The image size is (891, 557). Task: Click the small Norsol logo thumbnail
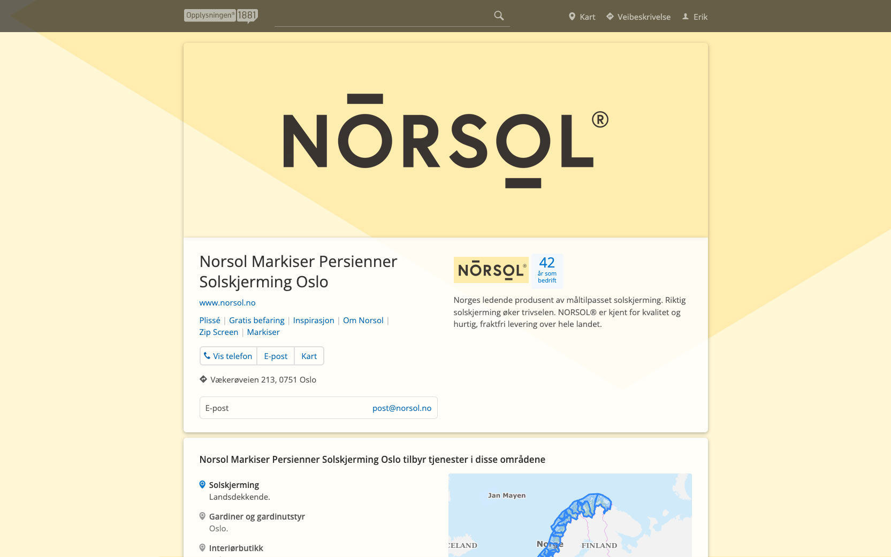491,270
